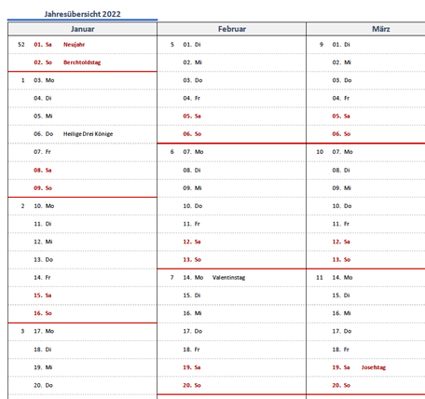Select 03. Do in März
The image size is (425, 399).
coord(342,80)
